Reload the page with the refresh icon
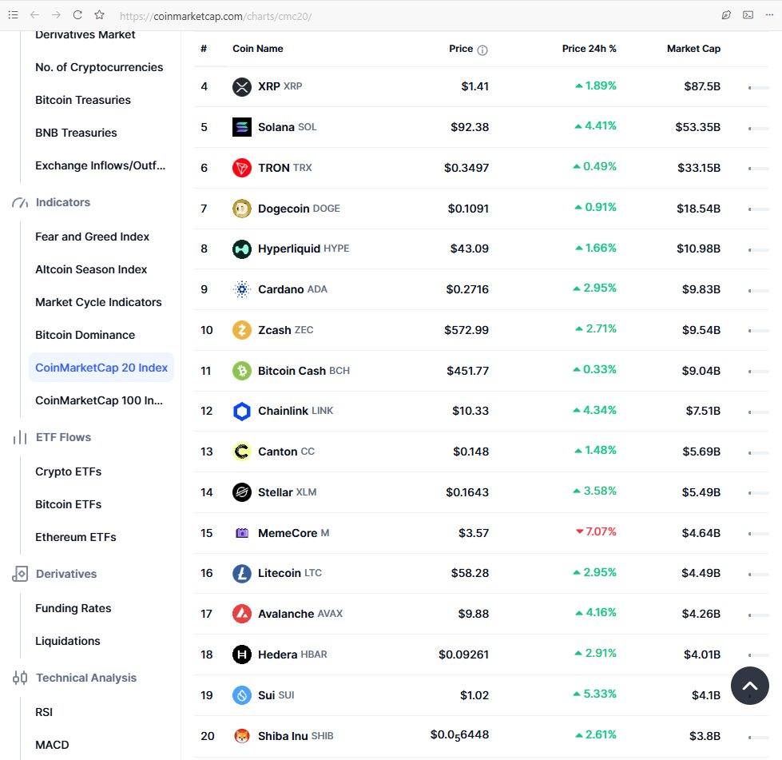 pyautogui.click(x=77, y=15)
